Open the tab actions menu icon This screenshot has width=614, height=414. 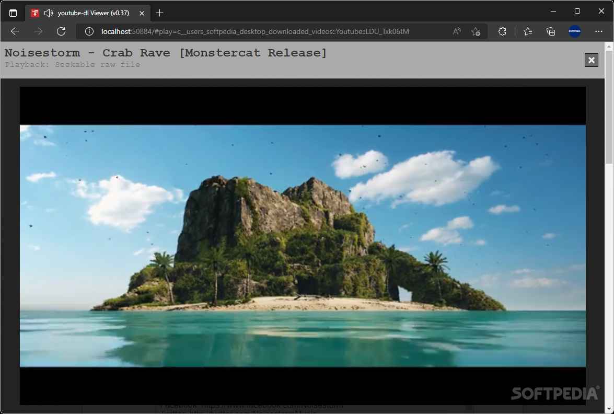pos(13,13)
